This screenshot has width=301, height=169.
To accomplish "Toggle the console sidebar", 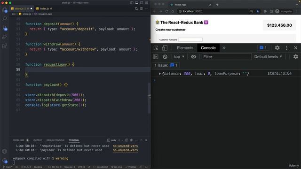I will 156,57.
